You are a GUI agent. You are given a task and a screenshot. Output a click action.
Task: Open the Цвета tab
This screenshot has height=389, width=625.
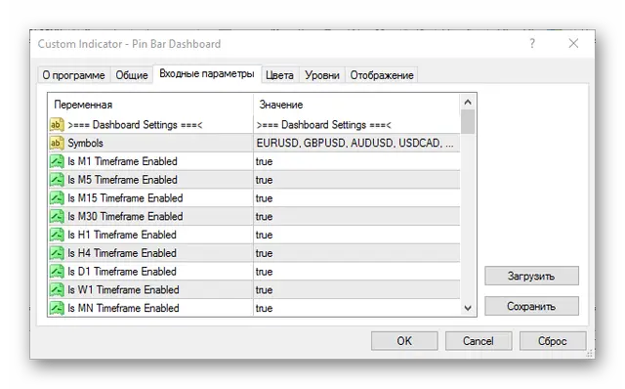(279, 75)
